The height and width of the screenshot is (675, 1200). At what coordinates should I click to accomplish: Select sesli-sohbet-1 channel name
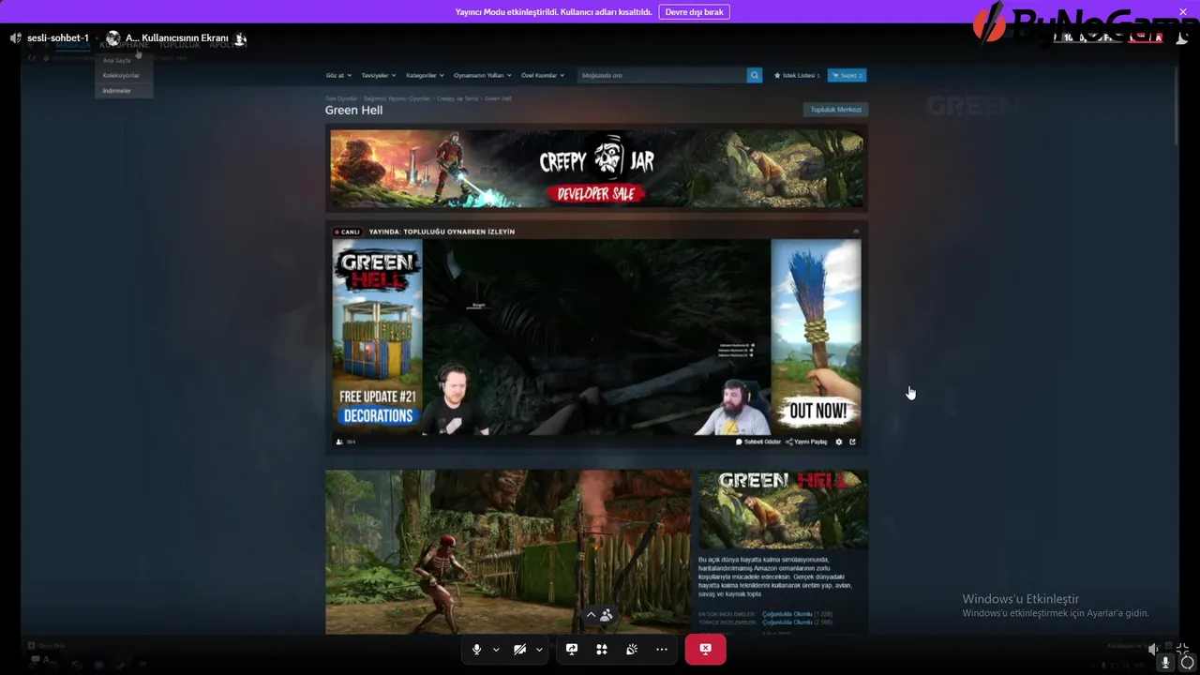tap(58, 38)
